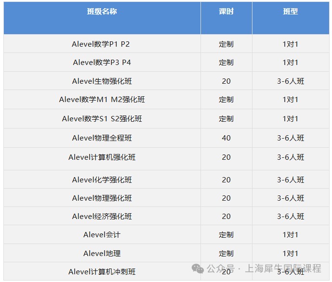The height and width of the screenshot is (282, 332).
Task: Select the Alevel数学P1 P2 course cell
Action: [101, 44]
